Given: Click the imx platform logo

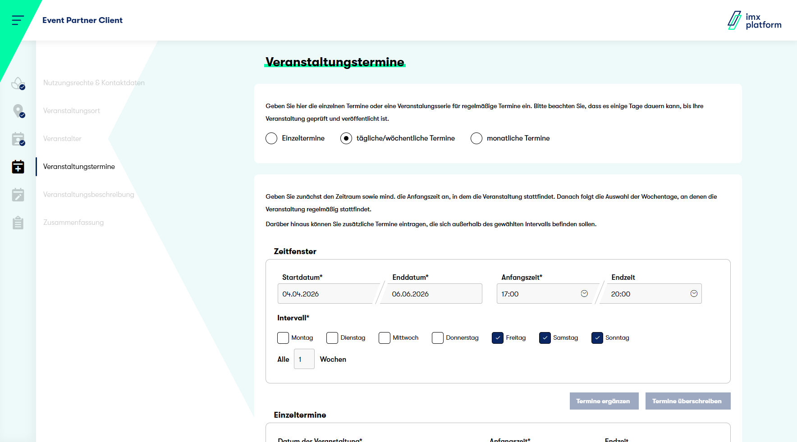Looking at the screenshot, I should click(x=754, y=21).
